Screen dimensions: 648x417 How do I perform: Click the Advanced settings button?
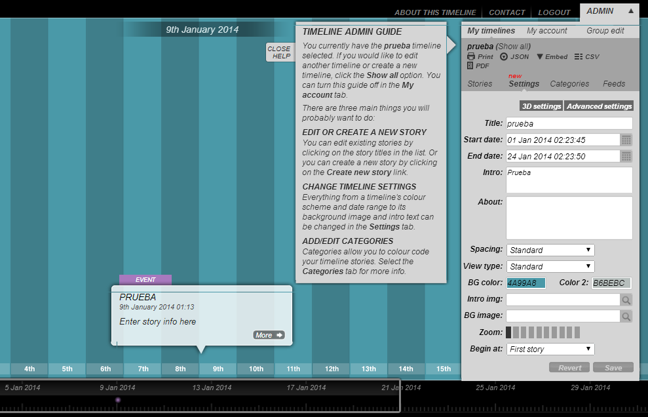599,106
